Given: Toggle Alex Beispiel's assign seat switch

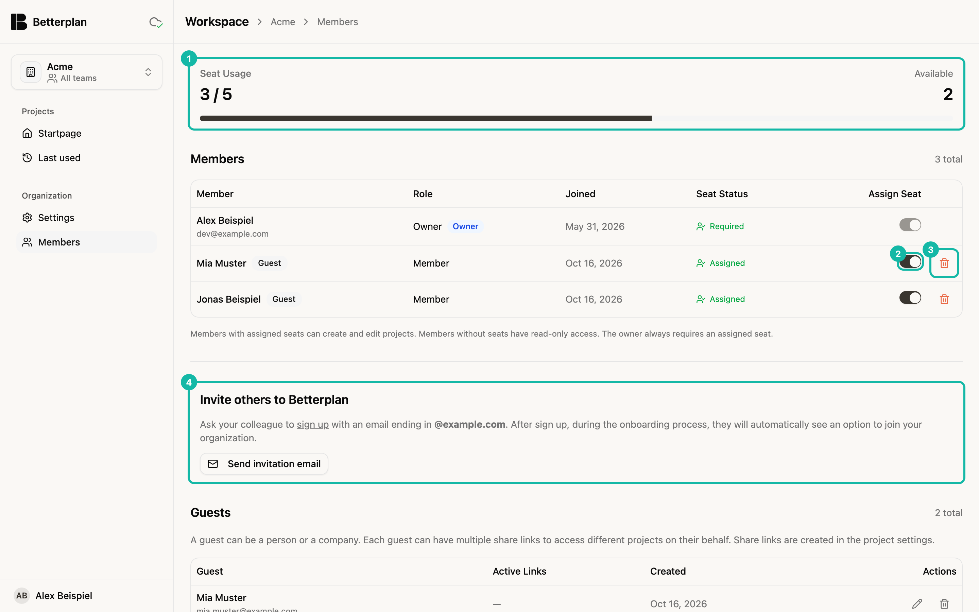Looking at the screenshot, I should [910, 225].
